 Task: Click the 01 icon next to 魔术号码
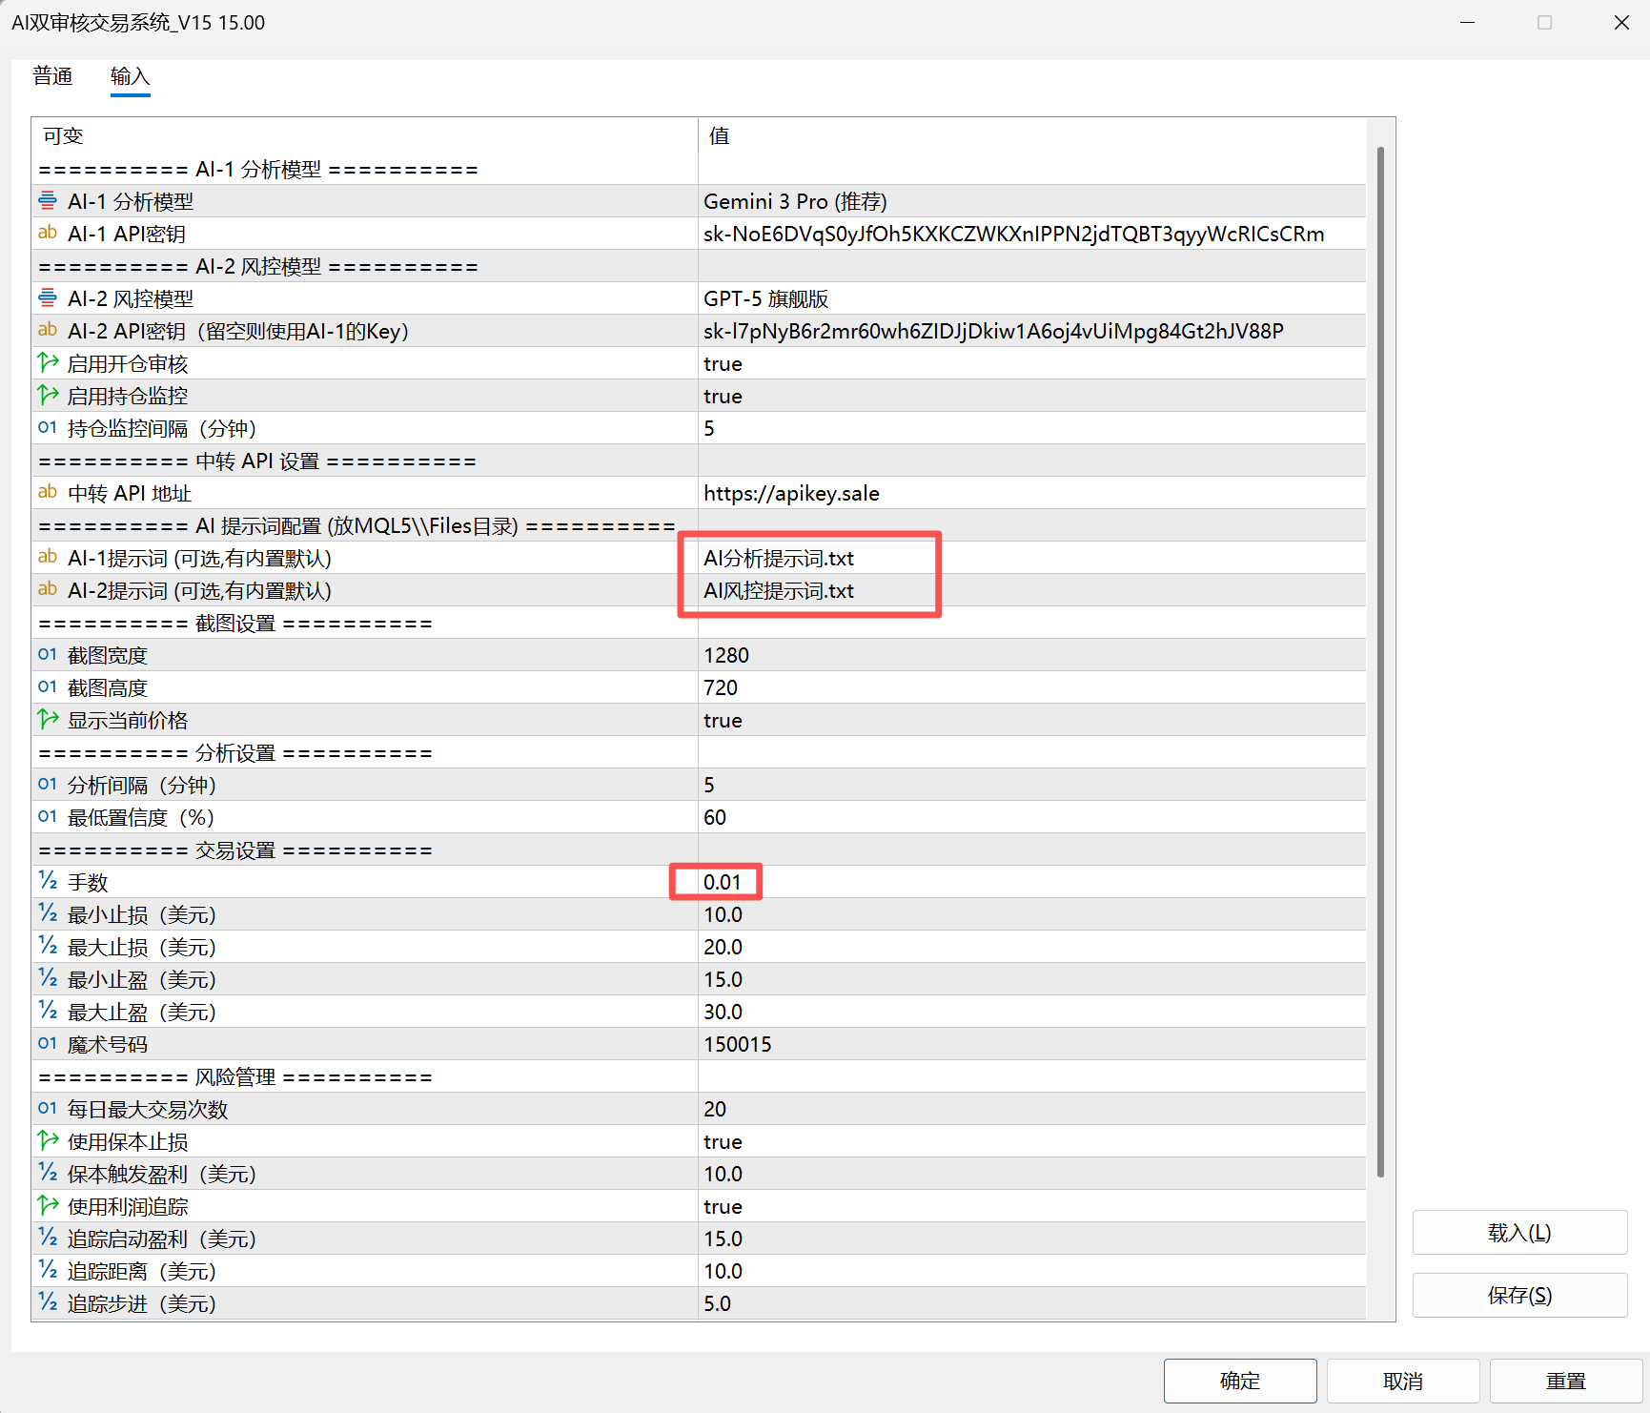[48, 1044]
